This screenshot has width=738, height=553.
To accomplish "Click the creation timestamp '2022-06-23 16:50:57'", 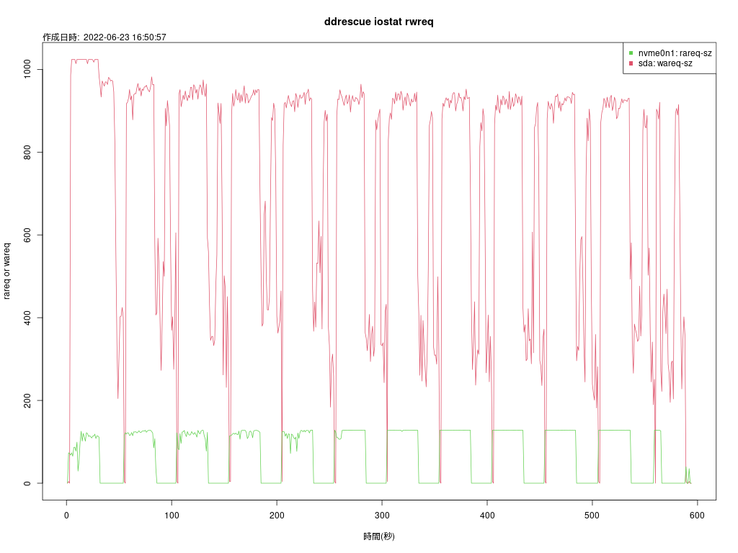I will [x=125, y=37].
